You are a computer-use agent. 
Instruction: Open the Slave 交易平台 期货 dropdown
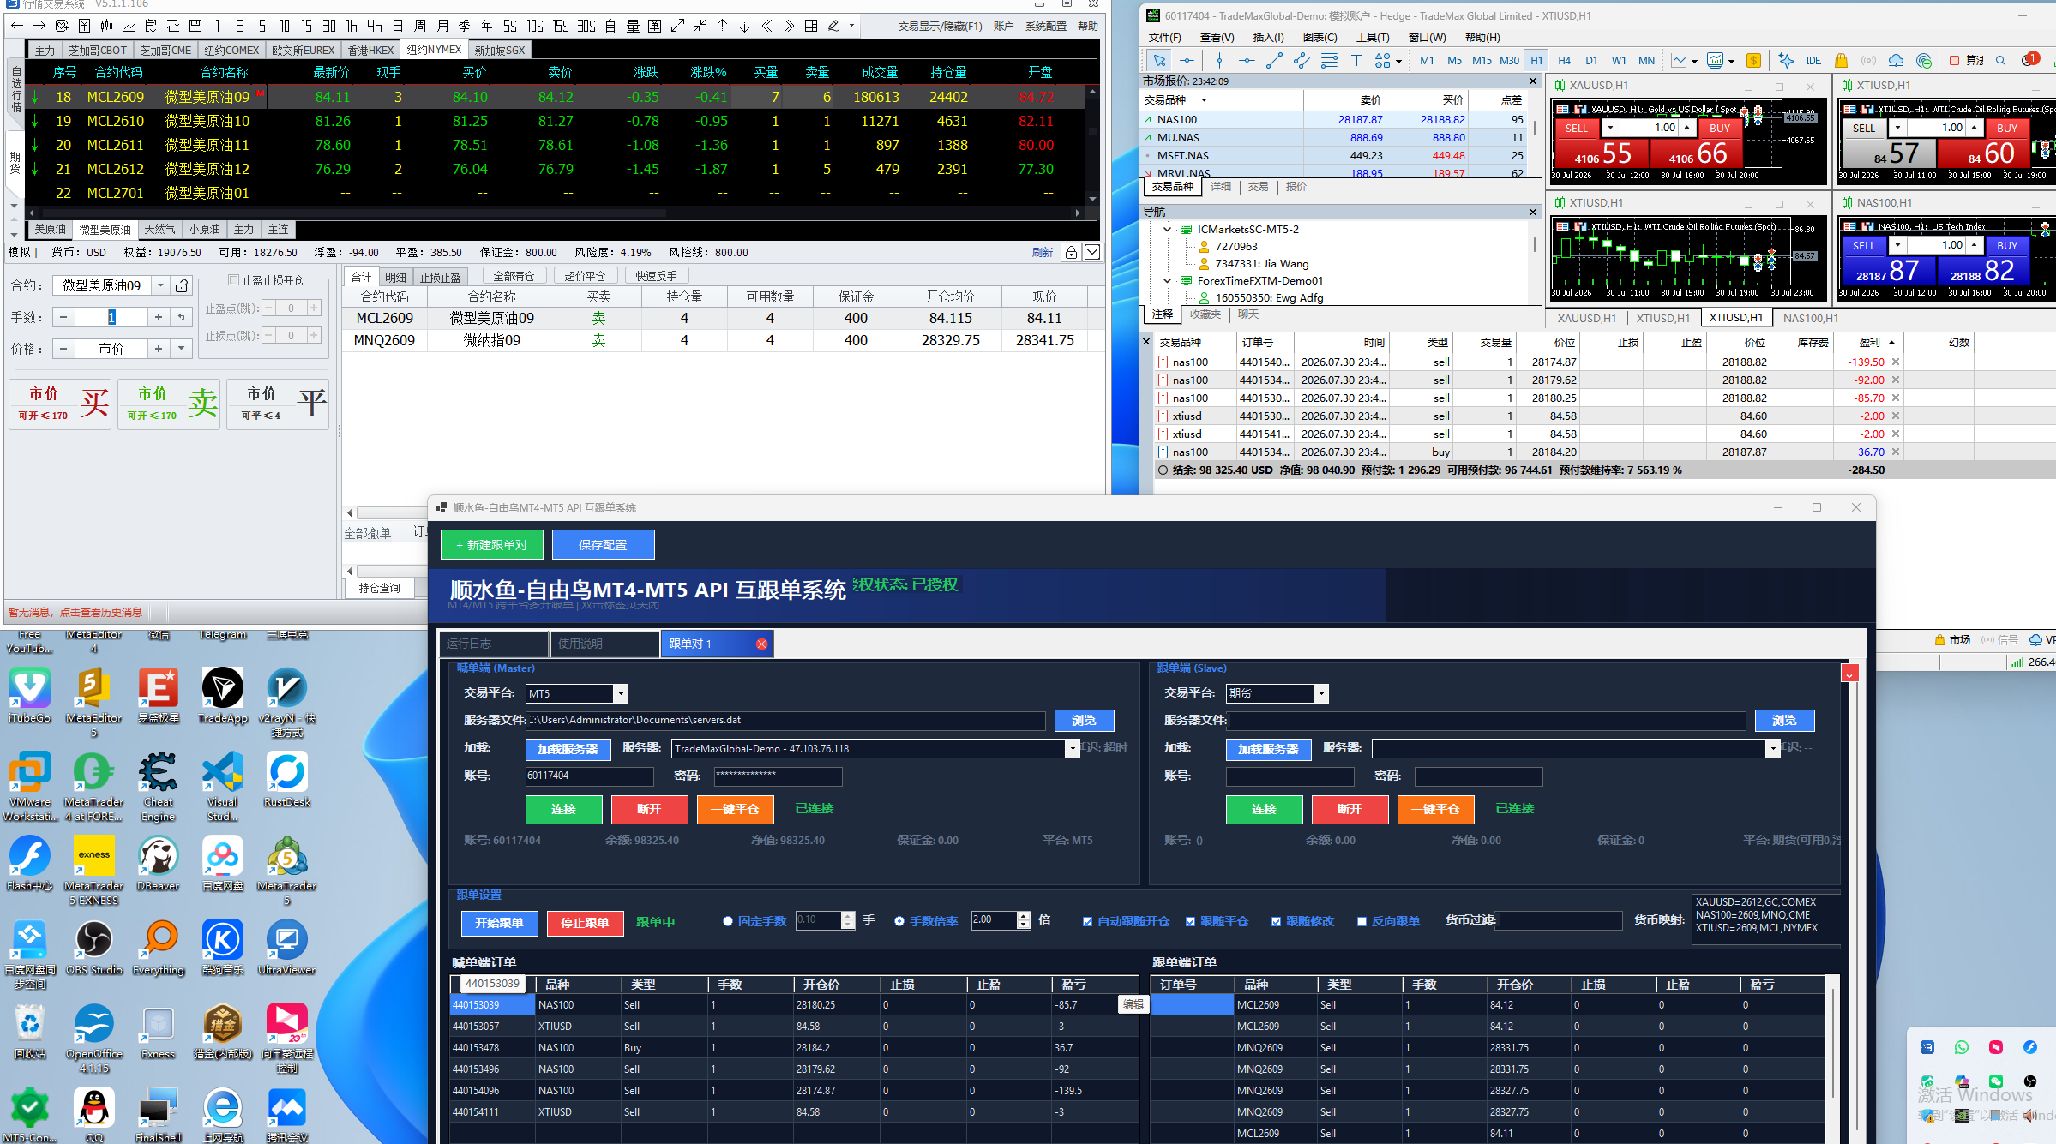coord(1321,693)
